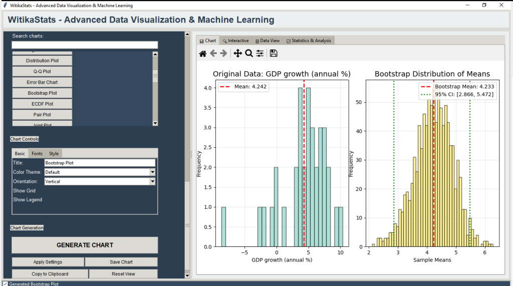Choose Error Bar Chart type
Screen dimensions: 513x286
tap(42, 82)
